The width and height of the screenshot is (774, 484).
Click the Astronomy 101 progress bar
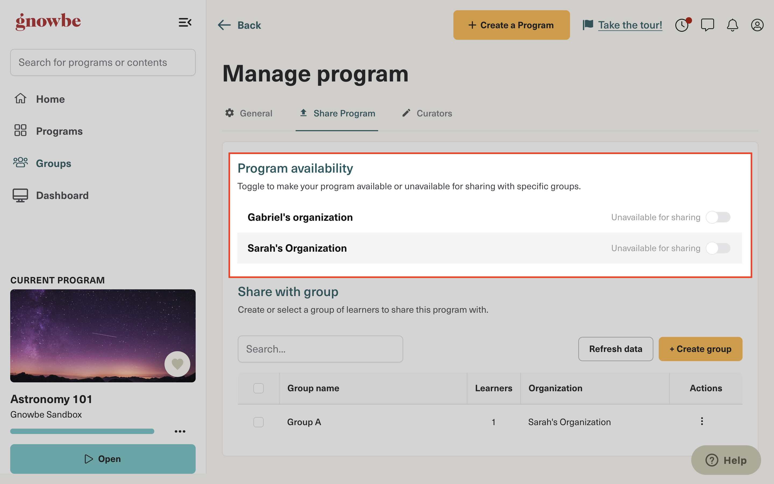(82, 431)
